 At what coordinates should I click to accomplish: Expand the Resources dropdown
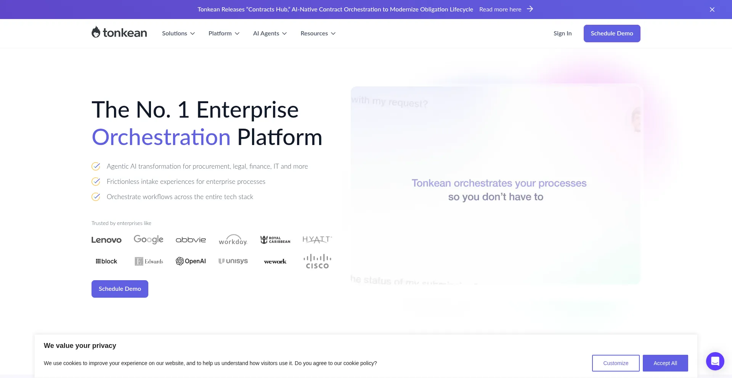[x=318, y=33]
